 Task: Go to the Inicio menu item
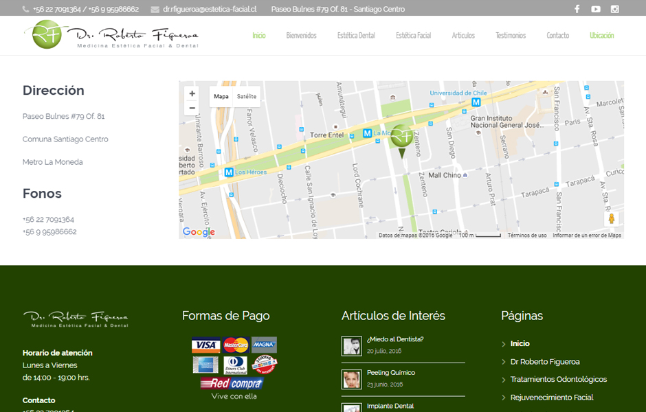pyautogui.click(x=258, y=36)
